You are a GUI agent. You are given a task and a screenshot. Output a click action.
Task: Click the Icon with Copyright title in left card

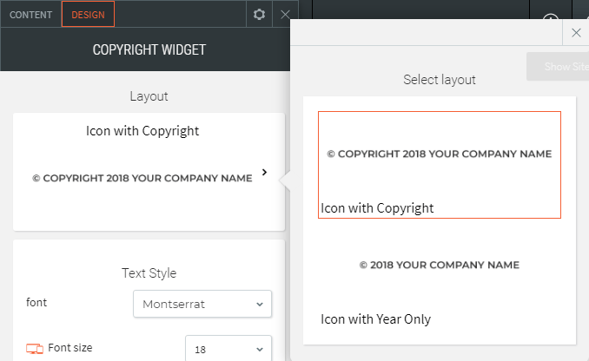[x=142, y=131]
